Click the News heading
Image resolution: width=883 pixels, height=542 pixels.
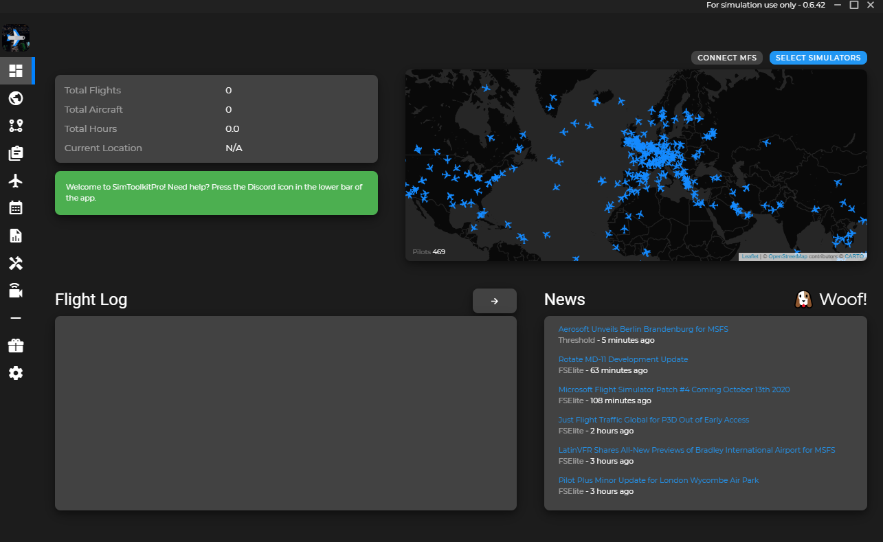(565, 300)
